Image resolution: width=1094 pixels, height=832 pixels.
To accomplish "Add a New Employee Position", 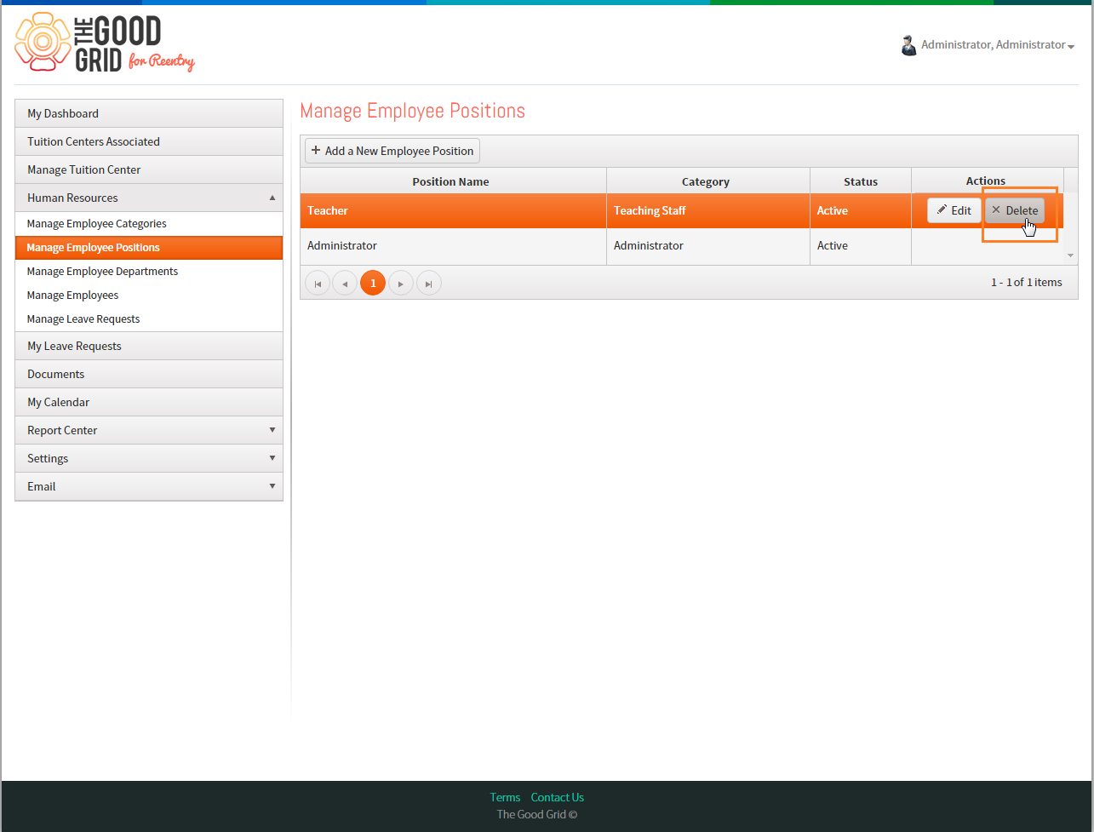I will 392,151.
